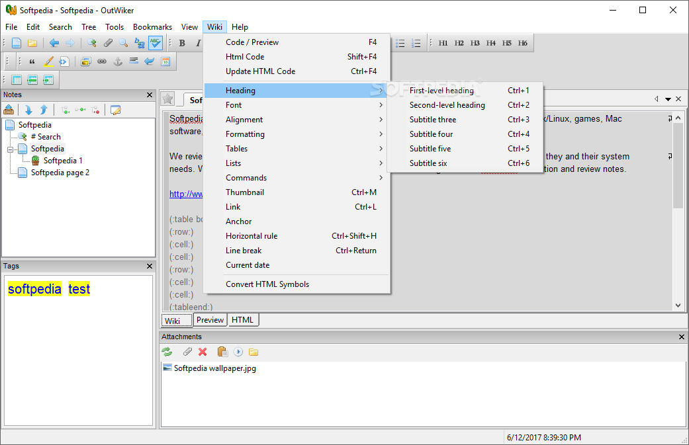Viewport: 689px width, 445px height.
Task: Insert a table using the table grid icon
Action: pos(17,80)
